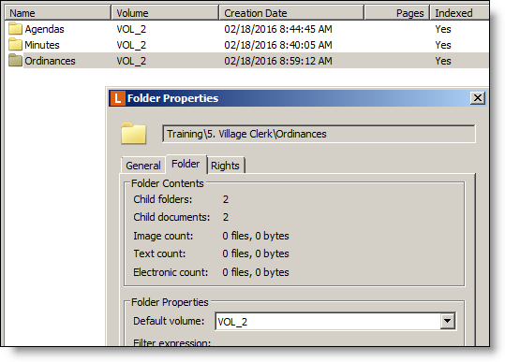
Task: Click the Ordinances folder icon
Action: click(15, 61)
